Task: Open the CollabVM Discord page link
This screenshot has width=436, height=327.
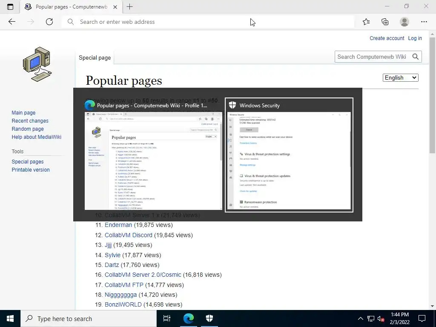Action: [129, 235]
